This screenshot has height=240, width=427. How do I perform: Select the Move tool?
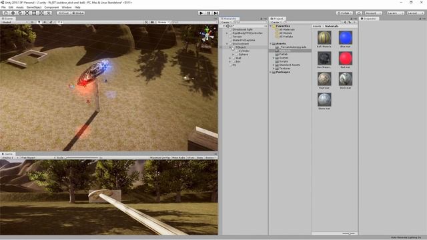click(x=13, y=13)
